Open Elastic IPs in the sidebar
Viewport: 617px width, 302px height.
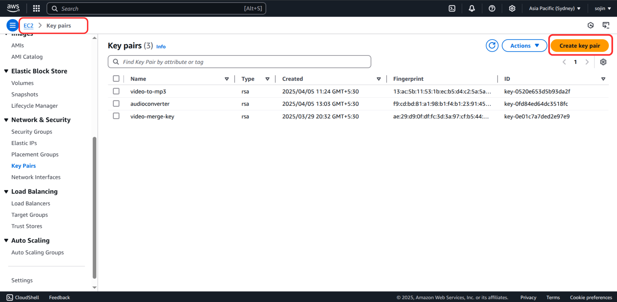coord(24,143)
